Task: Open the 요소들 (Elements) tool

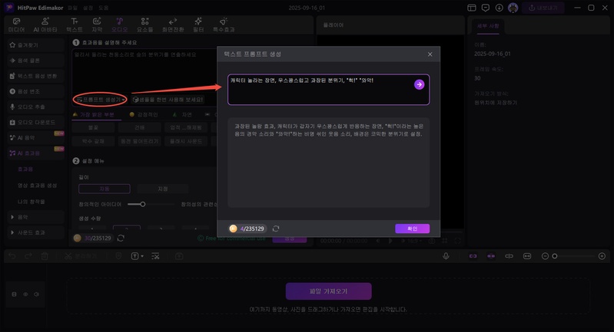Action: pyautogui.click(x=145, y=25)
